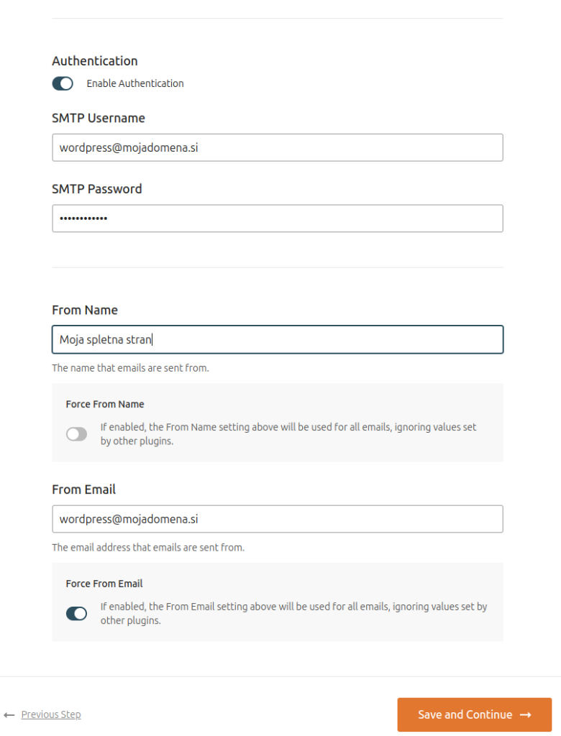Disable the Force From Email switch
561x736 pixels.
[x=76, y=614]
